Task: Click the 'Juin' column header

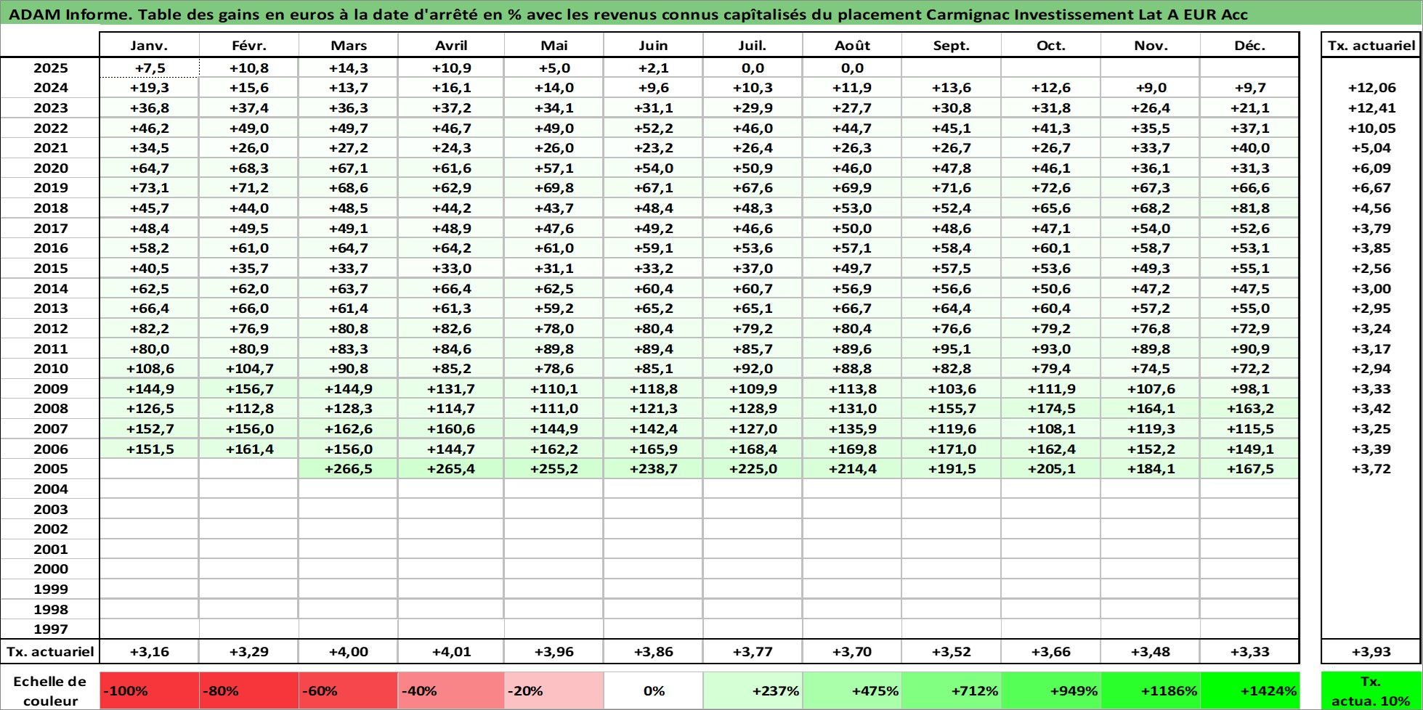Action: point(653,45)
